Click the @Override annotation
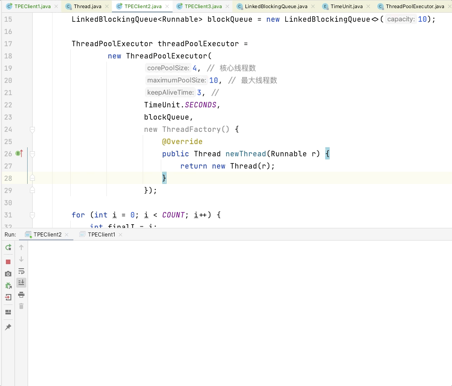The height and width of the screenshot is (386, 452). pyautogui.click(x=182, y=141)
